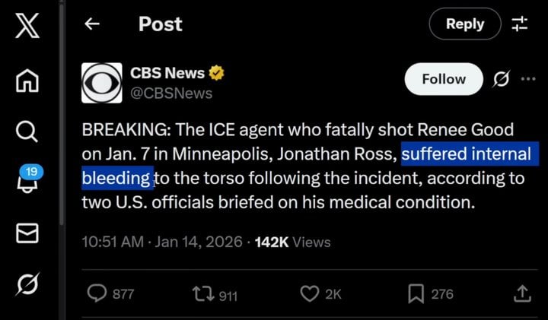
Task: Open the reply filter settings icon
Action: click(x=519, y=24)
